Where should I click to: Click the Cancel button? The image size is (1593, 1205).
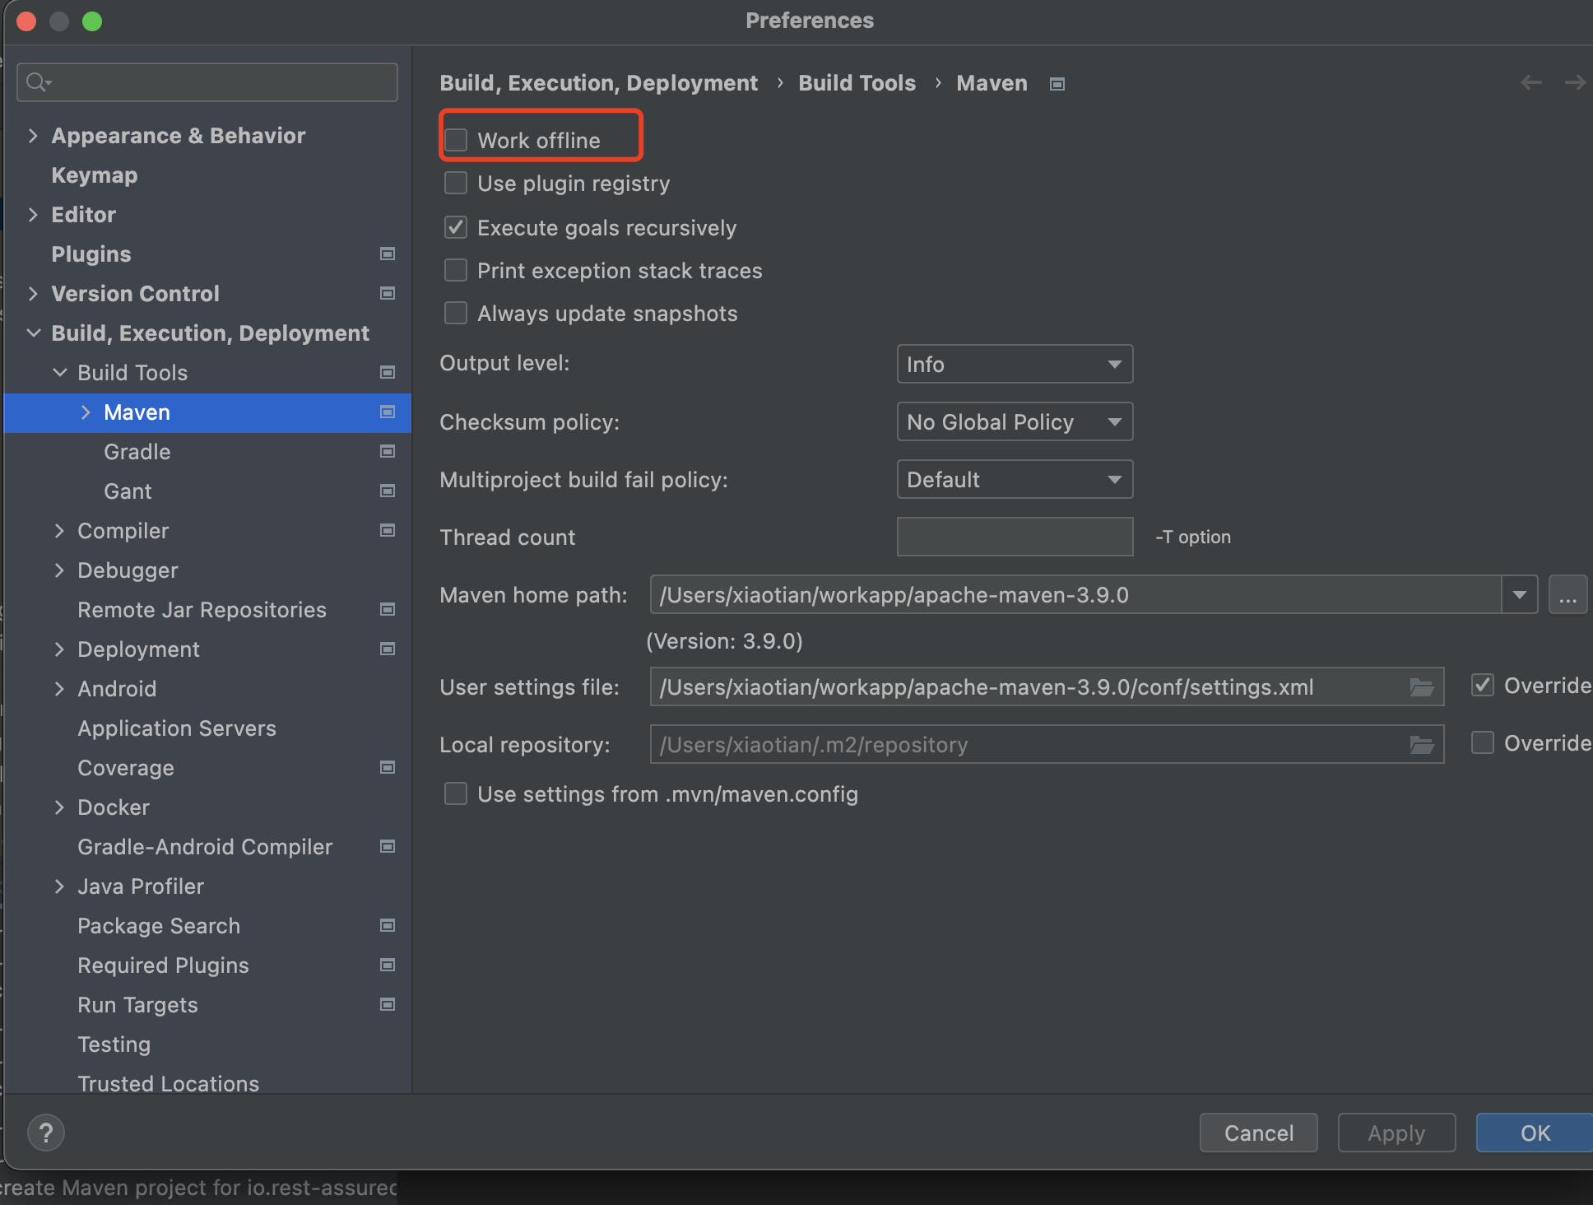1258,1133
